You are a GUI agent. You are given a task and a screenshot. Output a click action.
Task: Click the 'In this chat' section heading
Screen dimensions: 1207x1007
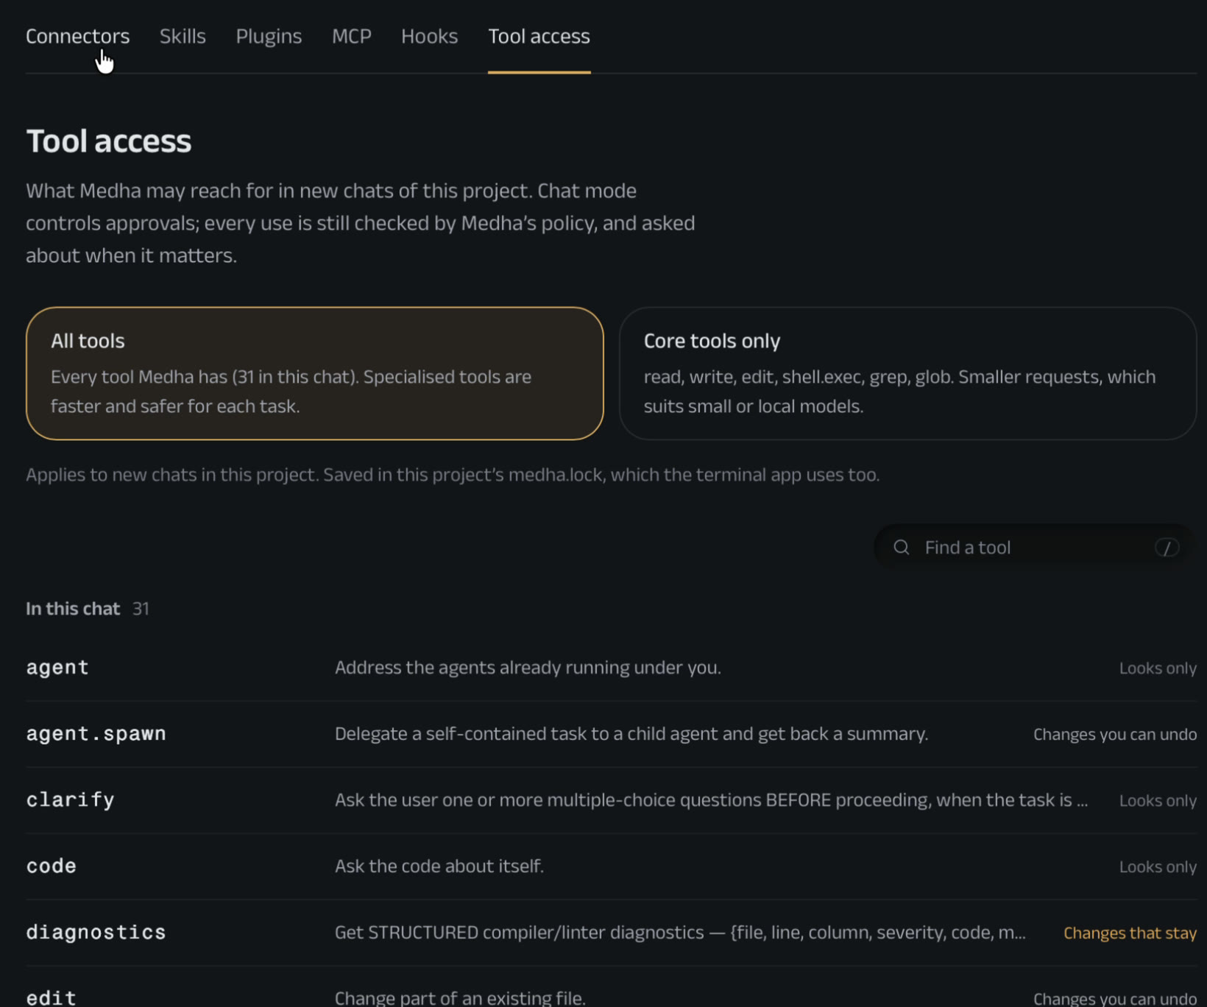pos(73,609)
